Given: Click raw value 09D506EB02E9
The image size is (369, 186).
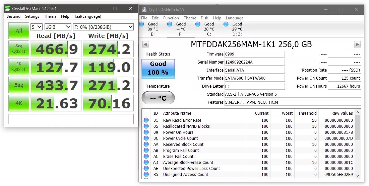Looking at the screenshot, I should tap(339, 175).
